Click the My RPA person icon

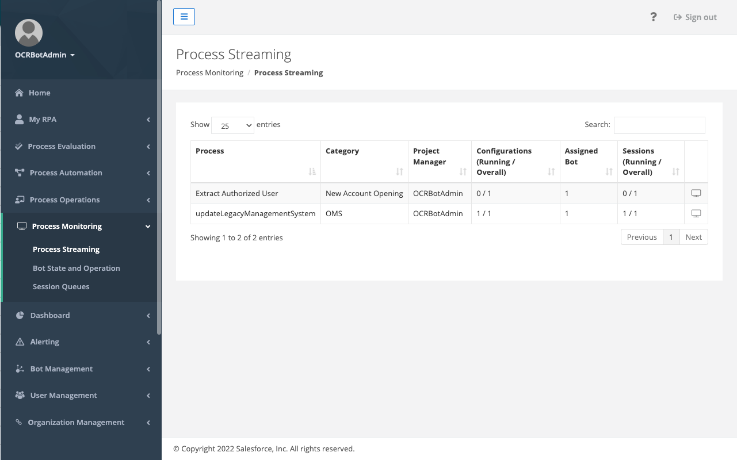click(19, 119)
